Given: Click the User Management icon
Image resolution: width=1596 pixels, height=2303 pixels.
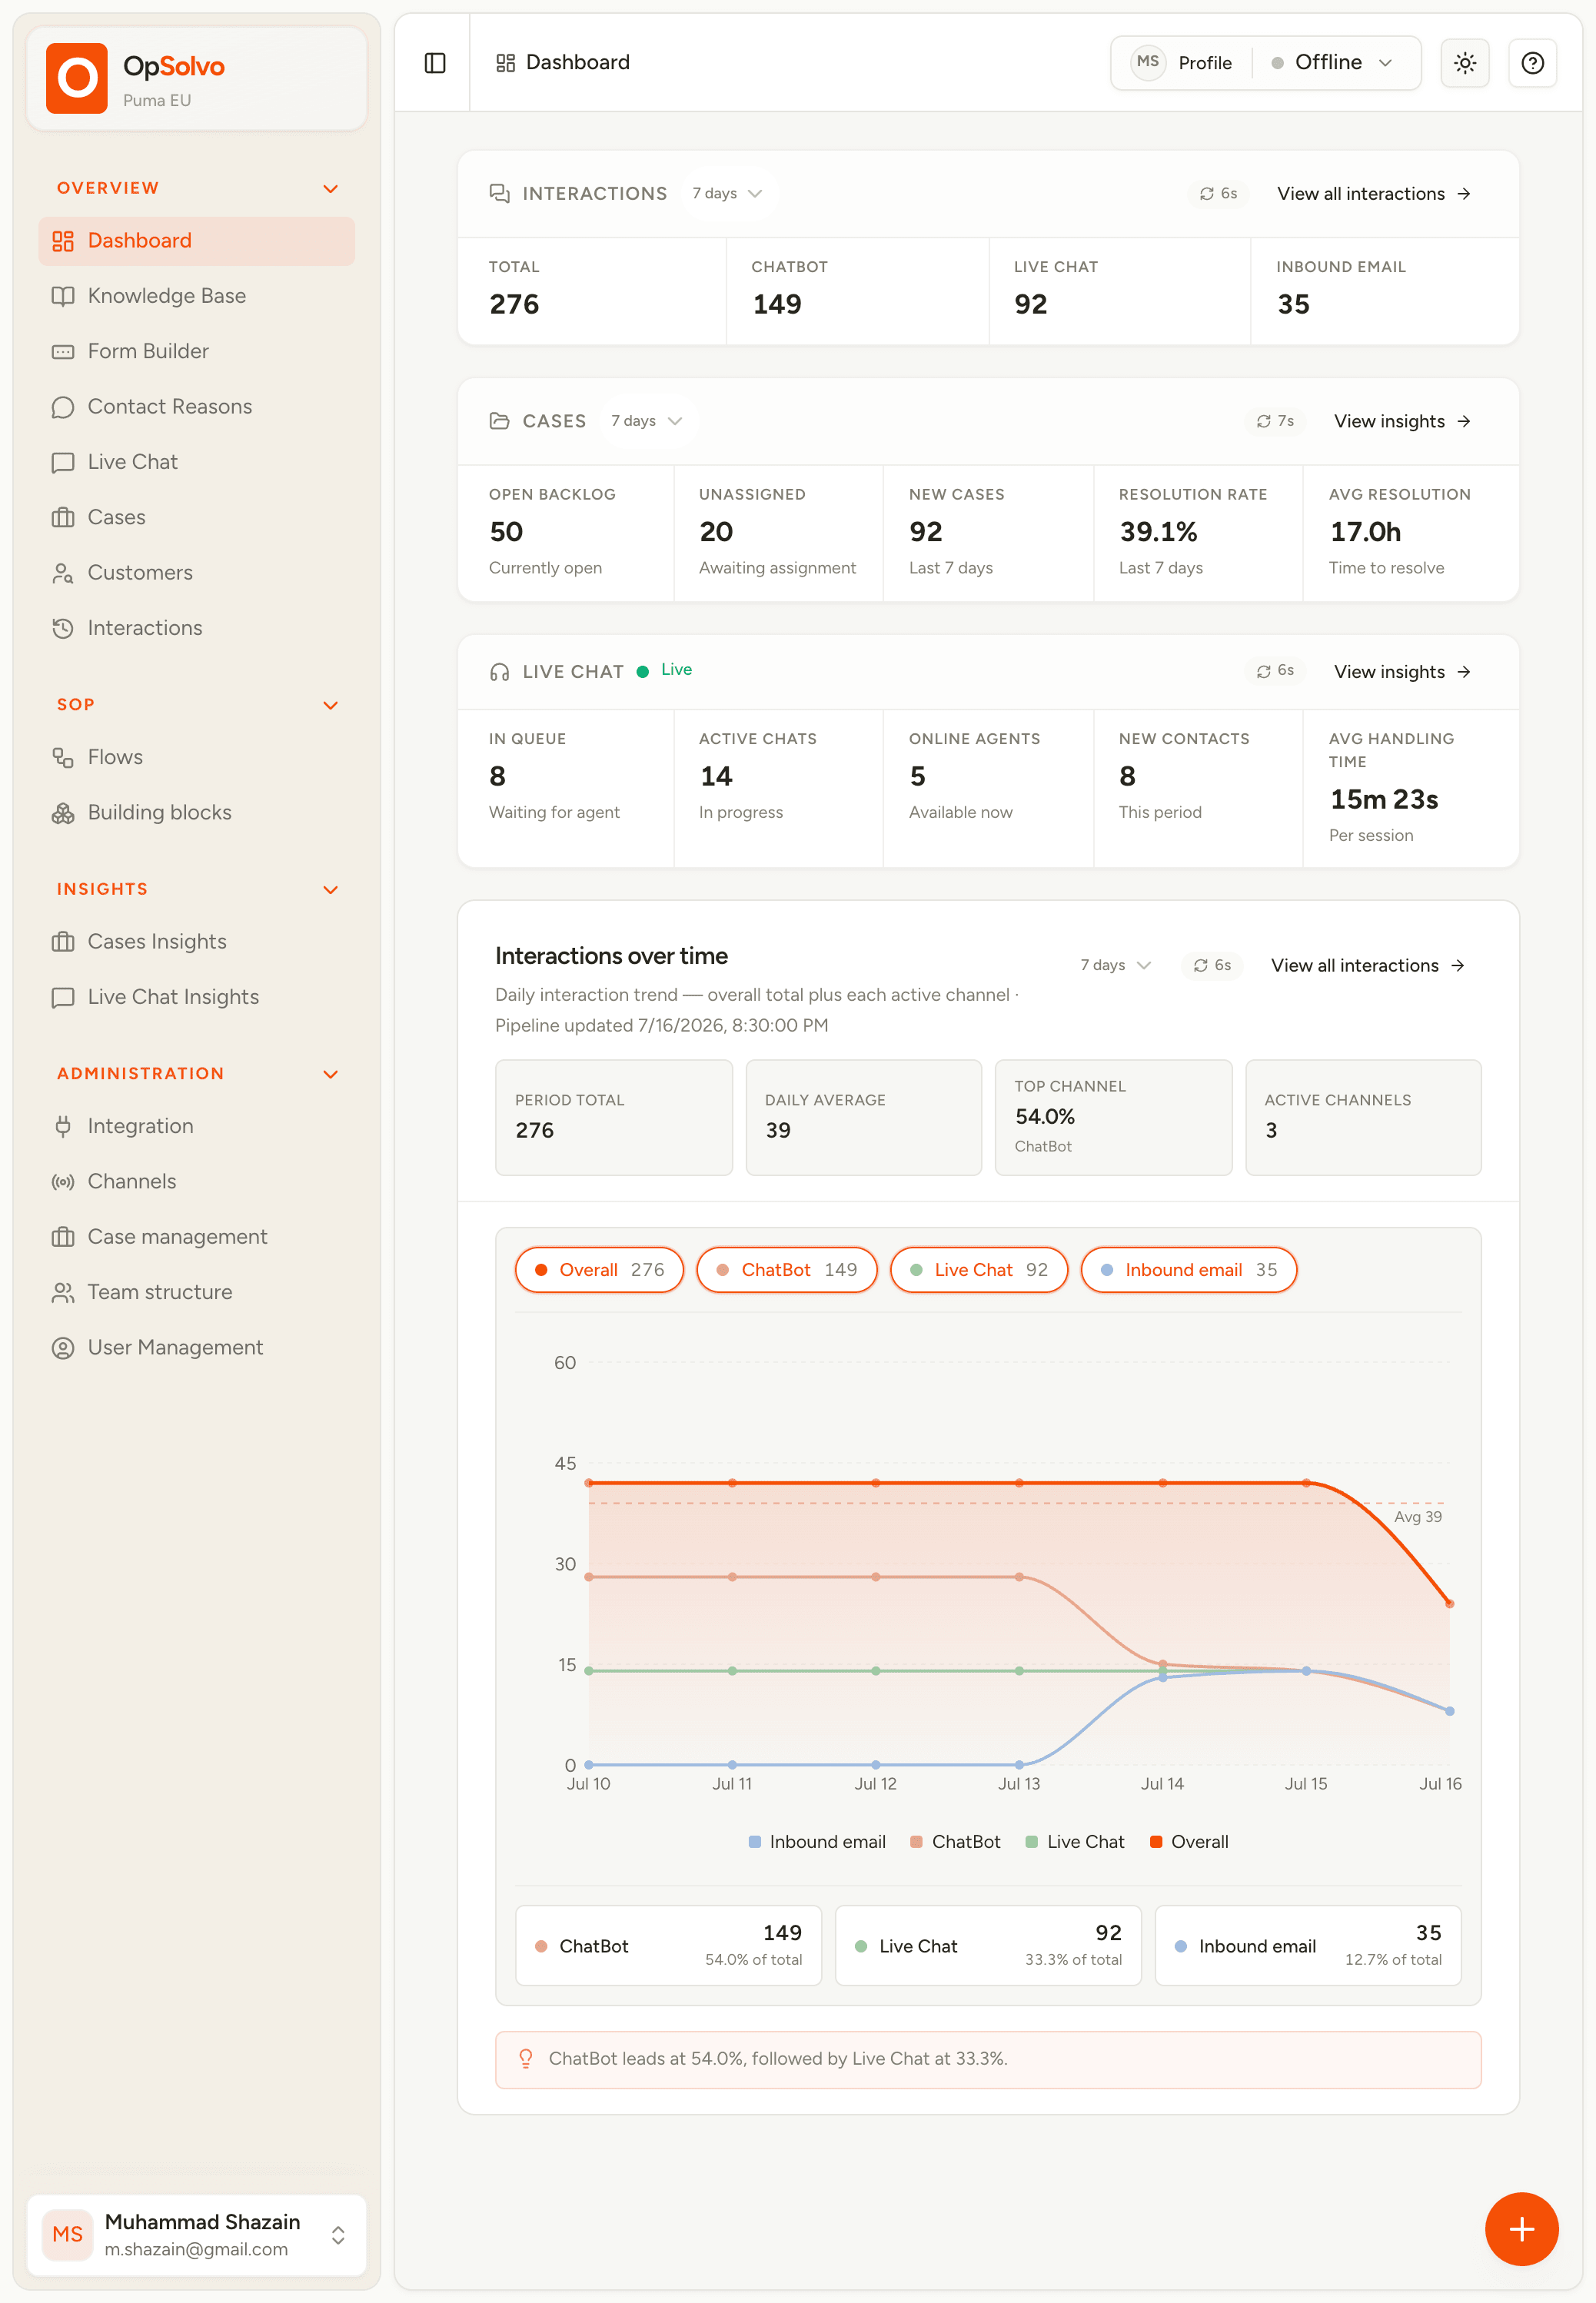Looking at the screenshot, I should 63,1348.
